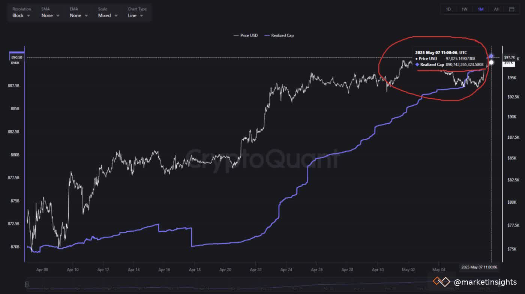Click the Price USD dot inside the tooltip
The height and width of the screenshot is (294, 525).
pos(417,58)
